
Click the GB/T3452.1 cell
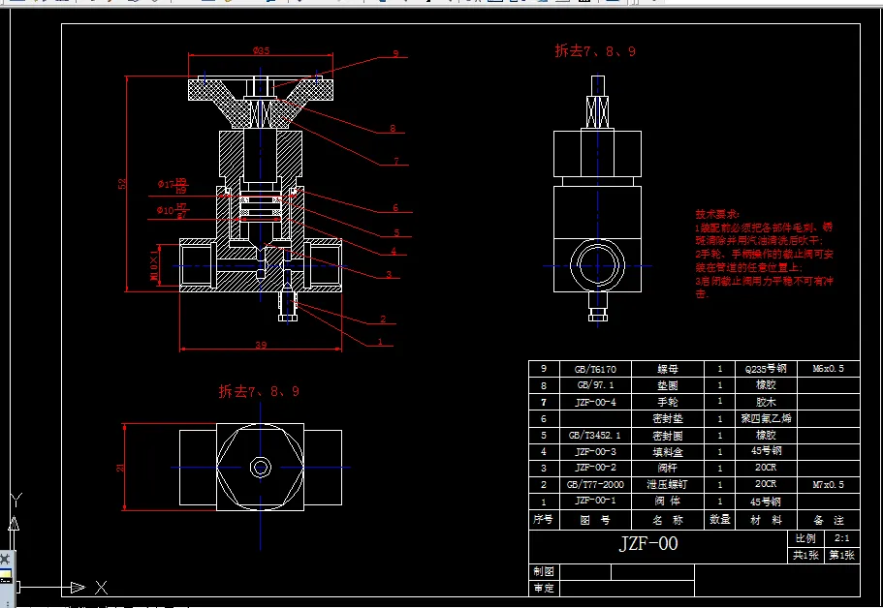pyautogui.click(x=595, y=436)
